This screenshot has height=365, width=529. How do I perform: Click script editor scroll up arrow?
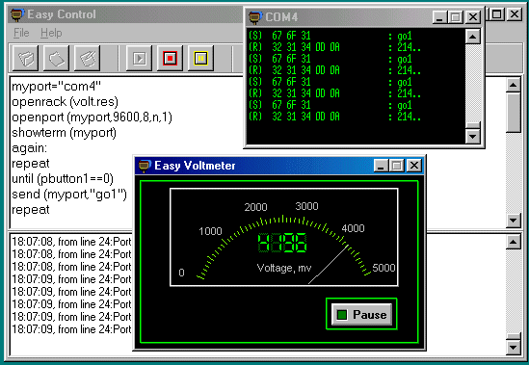coord(514,85)
